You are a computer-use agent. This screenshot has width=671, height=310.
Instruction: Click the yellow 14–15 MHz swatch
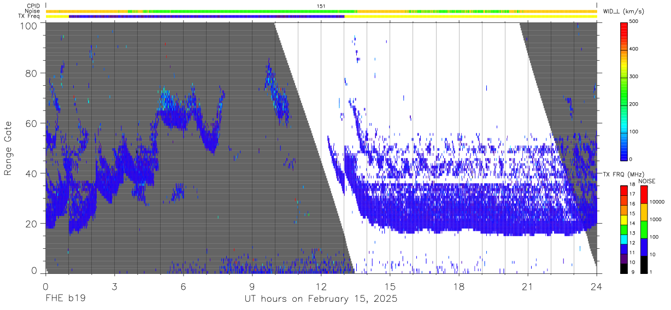pyautogui.click(x=624, y=219)
